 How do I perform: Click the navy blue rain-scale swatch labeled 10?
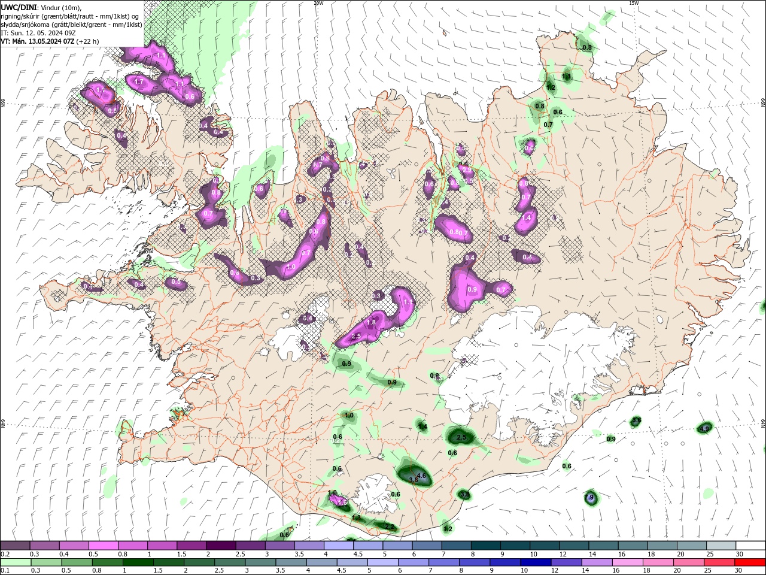536,562
